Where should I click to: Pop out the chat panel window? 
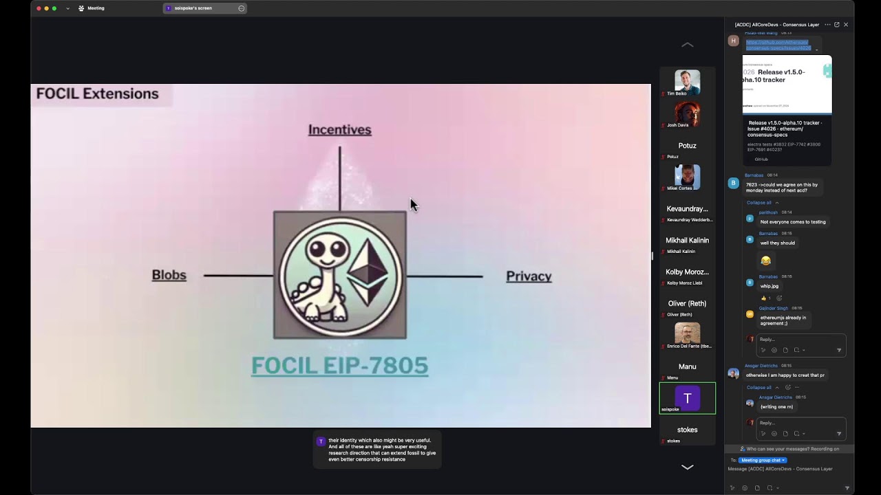pyautogui.click(x=837, y=24)
